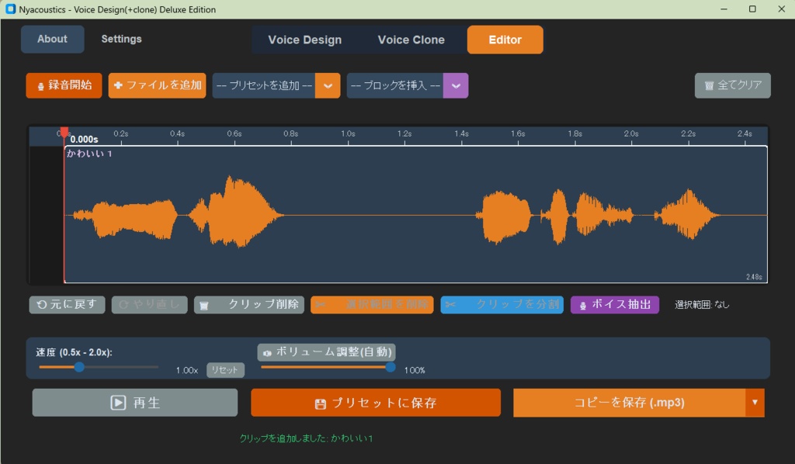Click コピーを保存 (.mp3) button
795x464 pixels.
pyautogui.click(x=629, y=403)
